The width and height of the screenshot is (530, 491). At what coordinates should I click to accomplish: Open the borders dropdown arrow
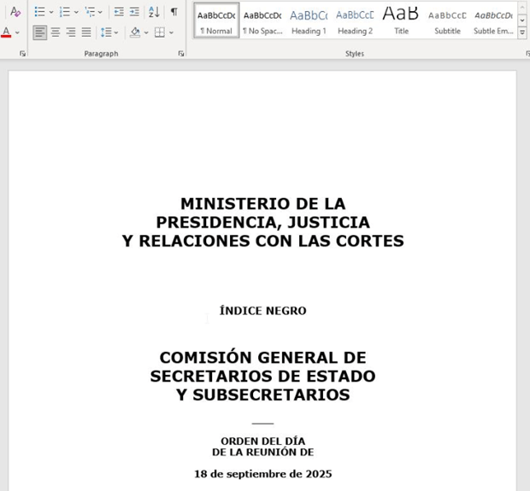[171, 33]
